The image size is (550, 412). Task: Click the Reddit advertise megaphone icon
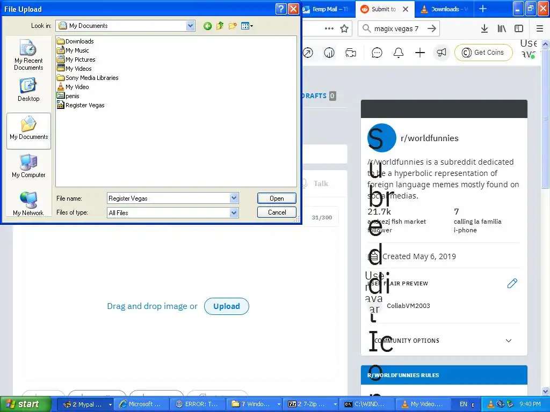tap(442, 53)
